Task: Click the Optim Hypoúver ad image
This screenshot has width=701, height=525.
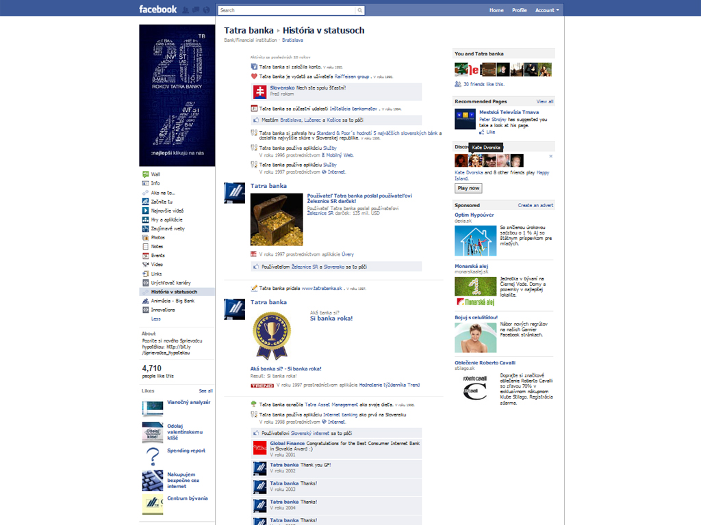Action: point(475,241)
